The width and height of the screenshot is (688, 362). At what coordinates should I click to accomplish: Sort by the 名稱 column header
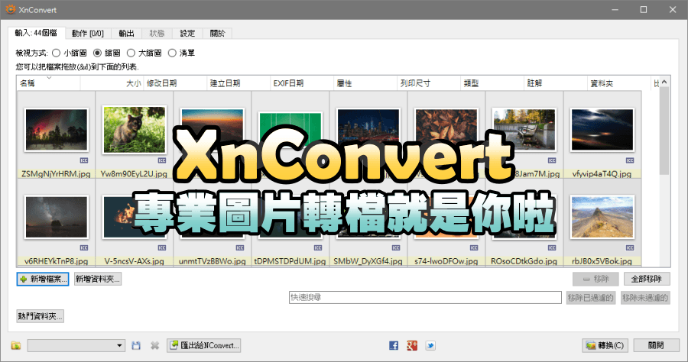pos(48,83)
